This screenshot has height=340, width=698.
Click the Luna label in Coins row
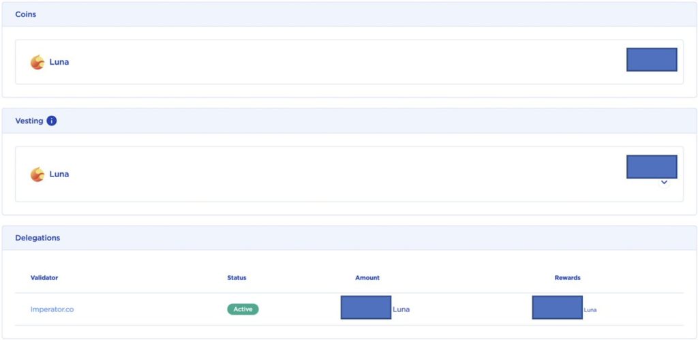tap(59, 62)
